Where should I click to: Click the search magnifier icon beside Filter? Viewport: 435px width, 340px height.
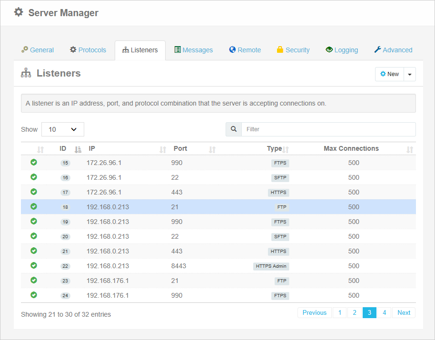233,129
